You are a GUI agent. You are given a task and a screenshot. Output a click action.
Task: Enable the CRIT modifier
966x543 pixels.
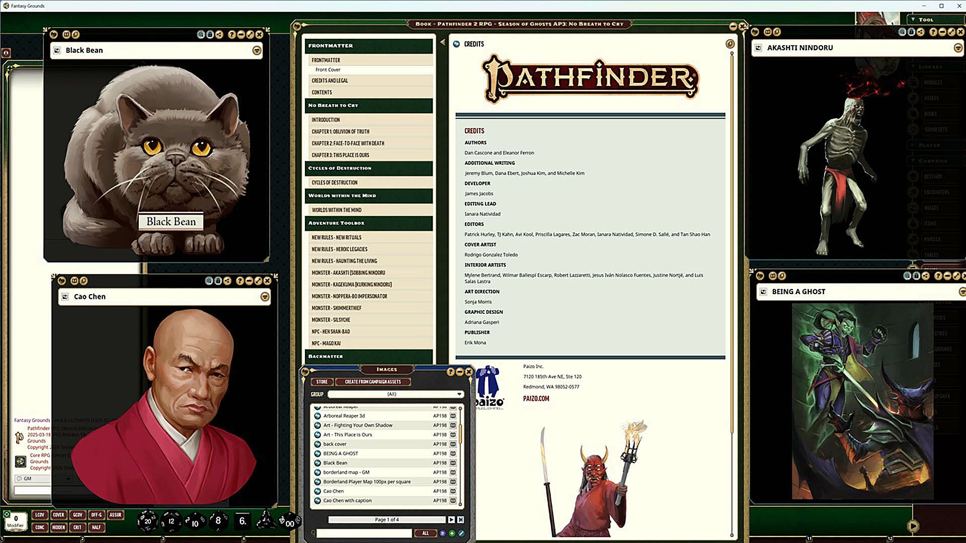(x=77, y=527)
